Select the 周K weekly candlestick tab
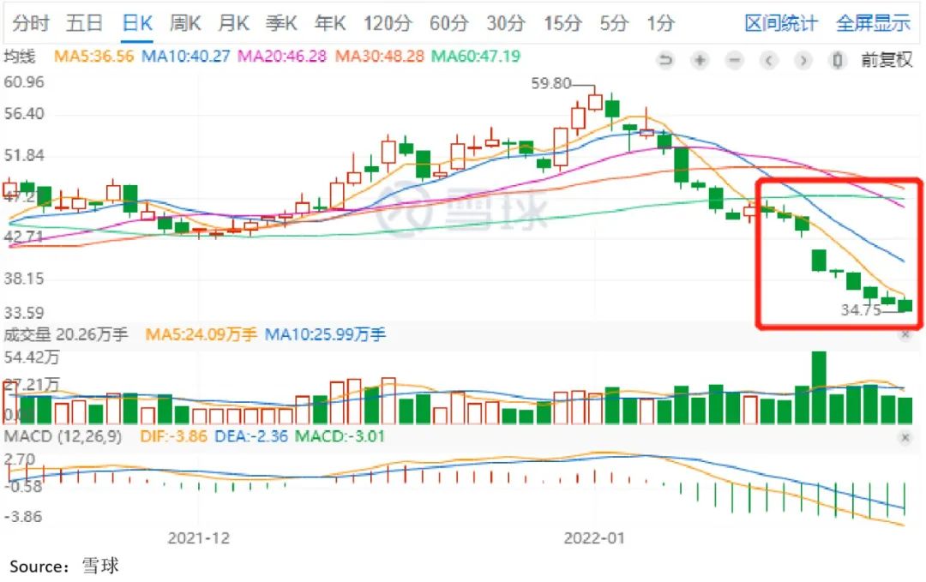The image size is (926, 582). point(185,23)
